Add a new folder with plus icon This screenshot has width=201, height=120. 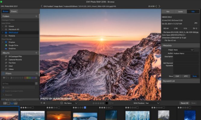36,16
